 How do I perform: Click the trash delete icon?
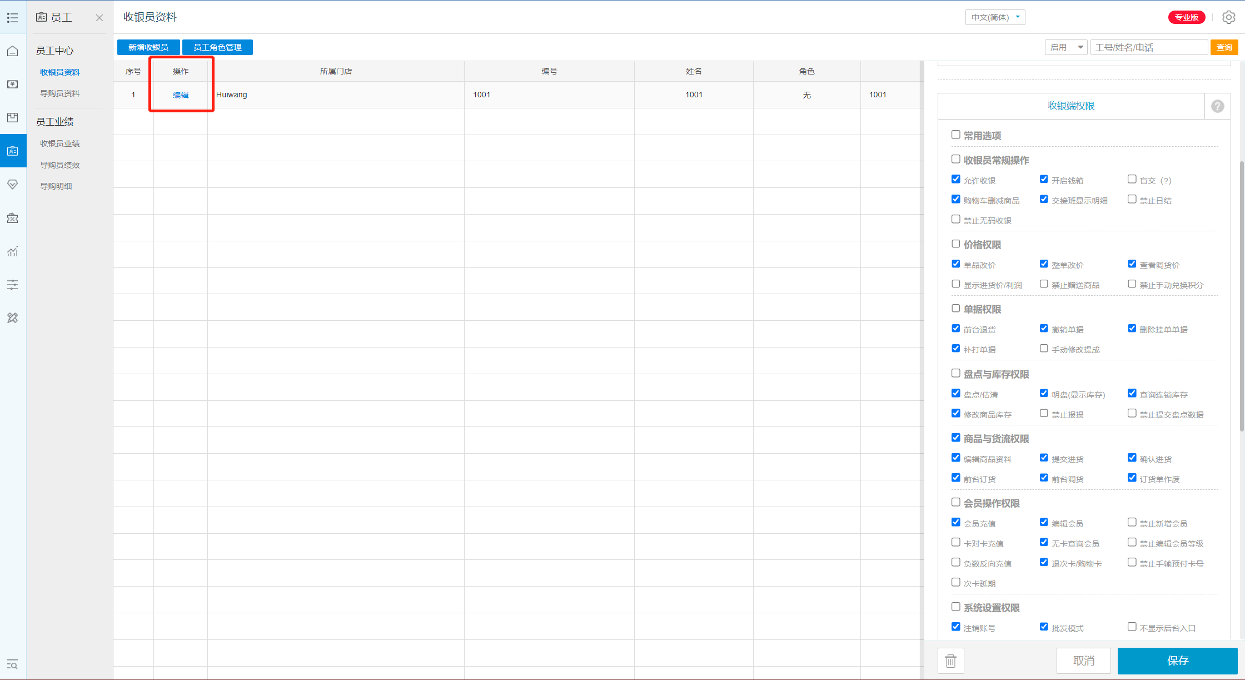coord(950,661)
